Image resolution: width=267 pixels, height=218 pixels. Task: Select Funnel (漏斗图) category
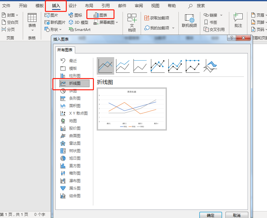click(70, 188)
